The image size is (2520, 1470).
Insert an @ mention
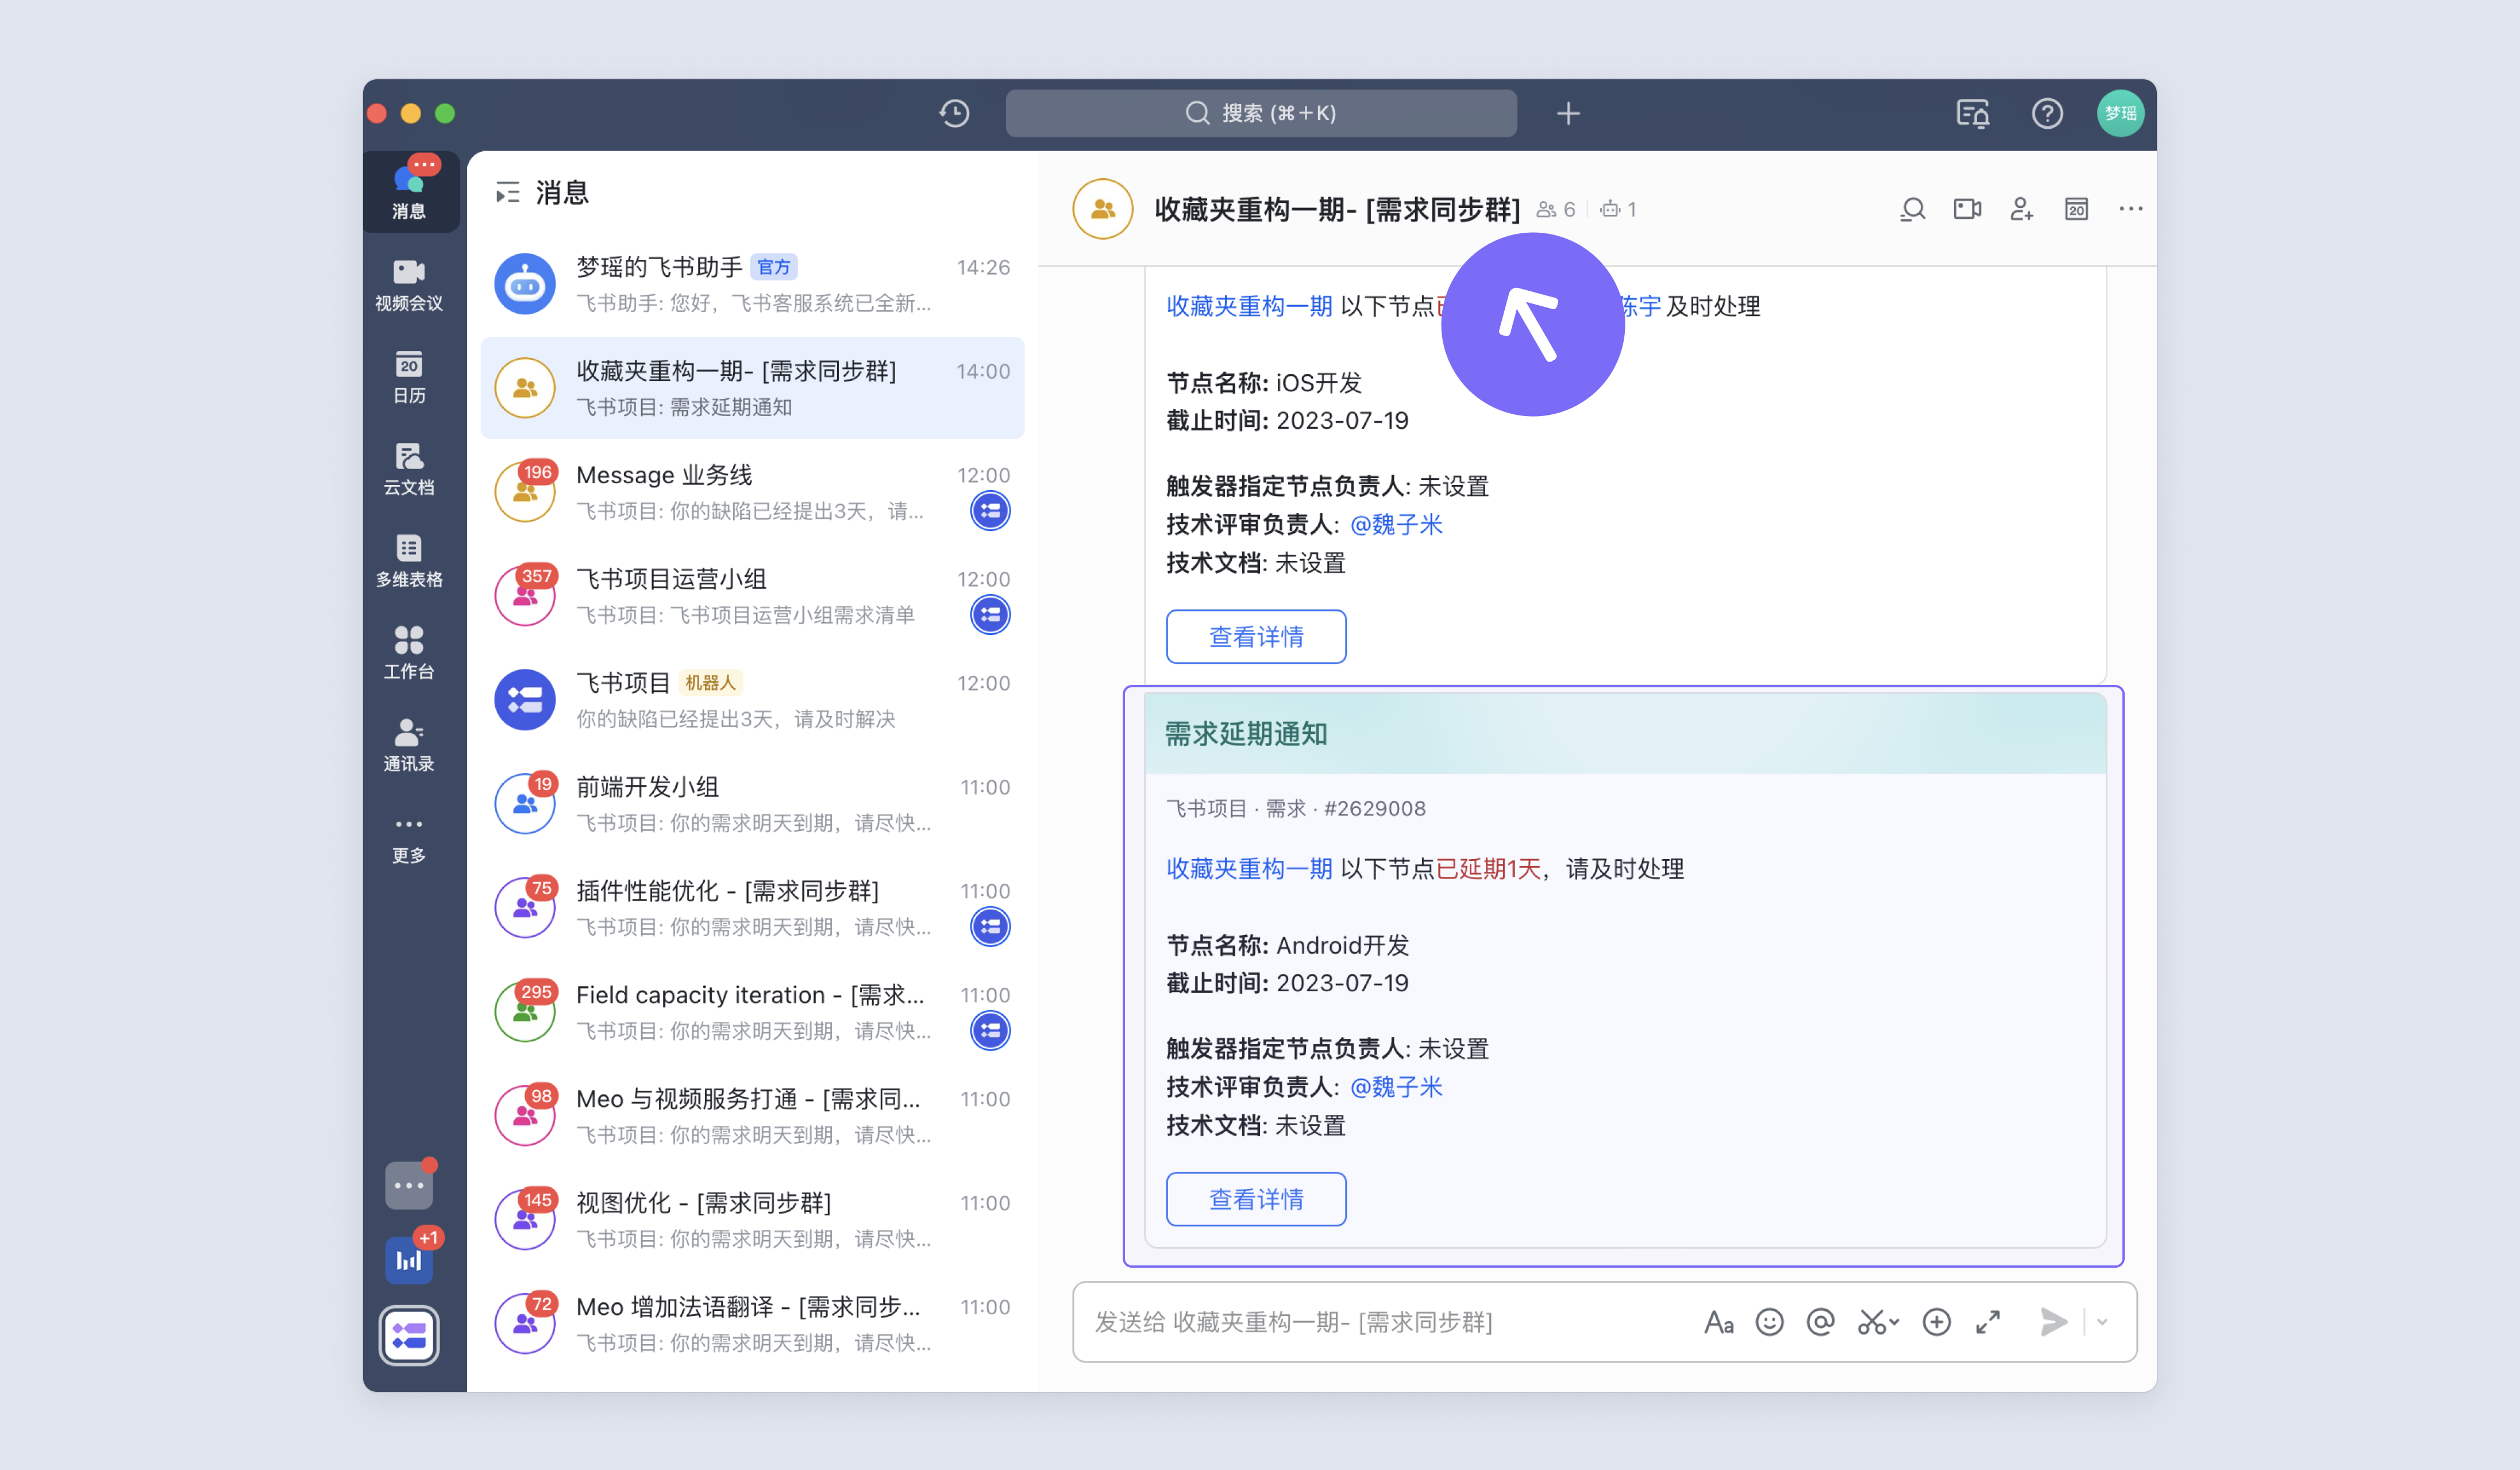[x=1820, y=1322]
